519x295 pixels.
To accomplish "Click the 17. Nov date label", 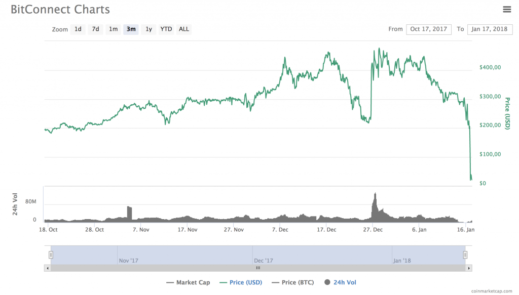I will click(188, 230).
